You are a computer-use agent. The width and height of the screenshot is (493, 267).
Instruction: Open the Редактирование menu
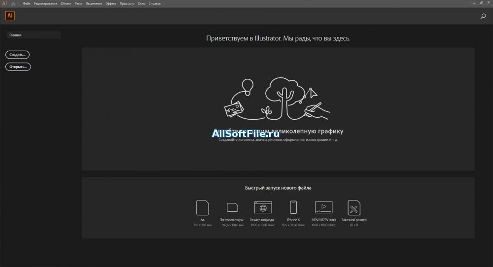tap(45, 4)
